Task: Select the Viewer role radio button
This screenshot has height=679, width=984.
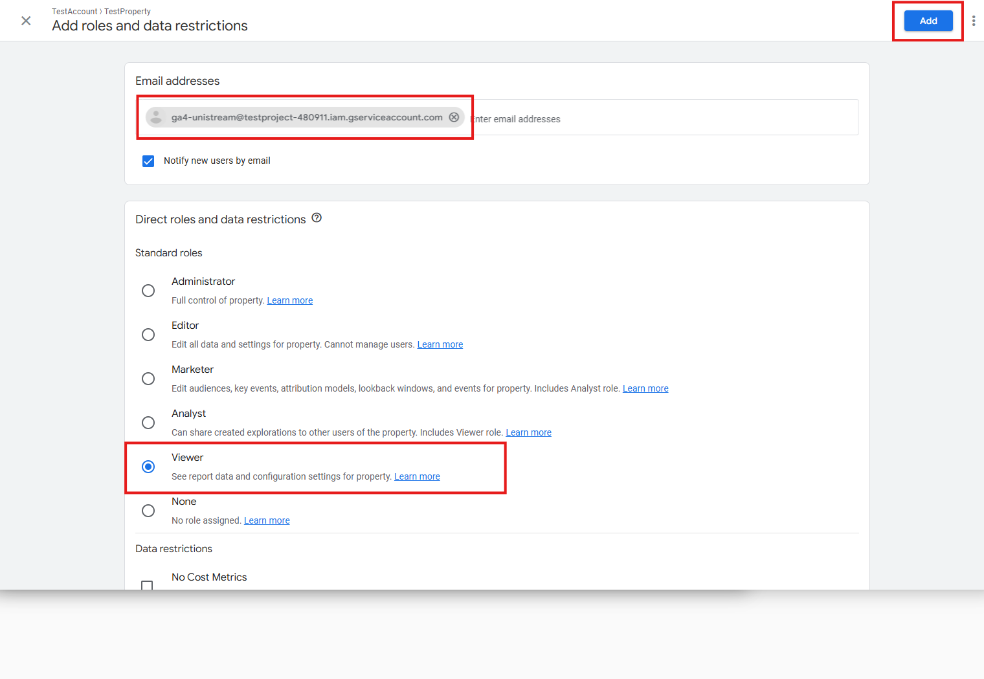Action: (x=148, y=467)
